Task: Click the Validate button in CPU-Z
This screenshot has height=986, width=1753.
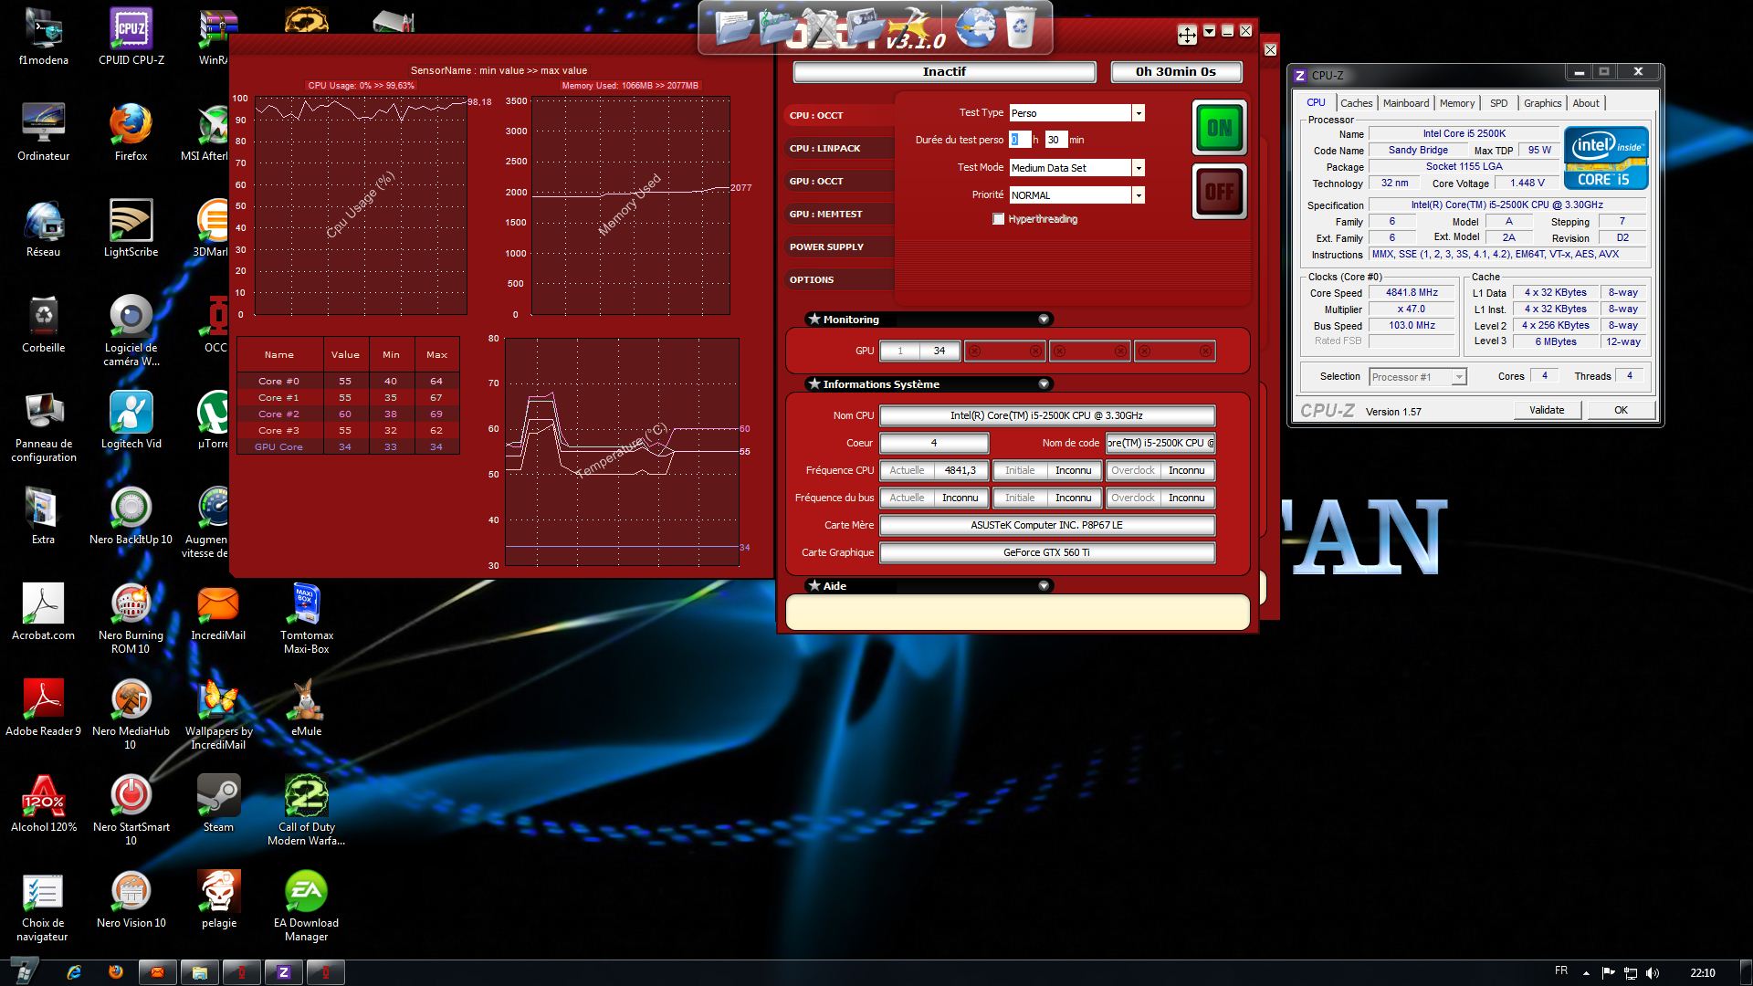Action: pos(1547,410)
